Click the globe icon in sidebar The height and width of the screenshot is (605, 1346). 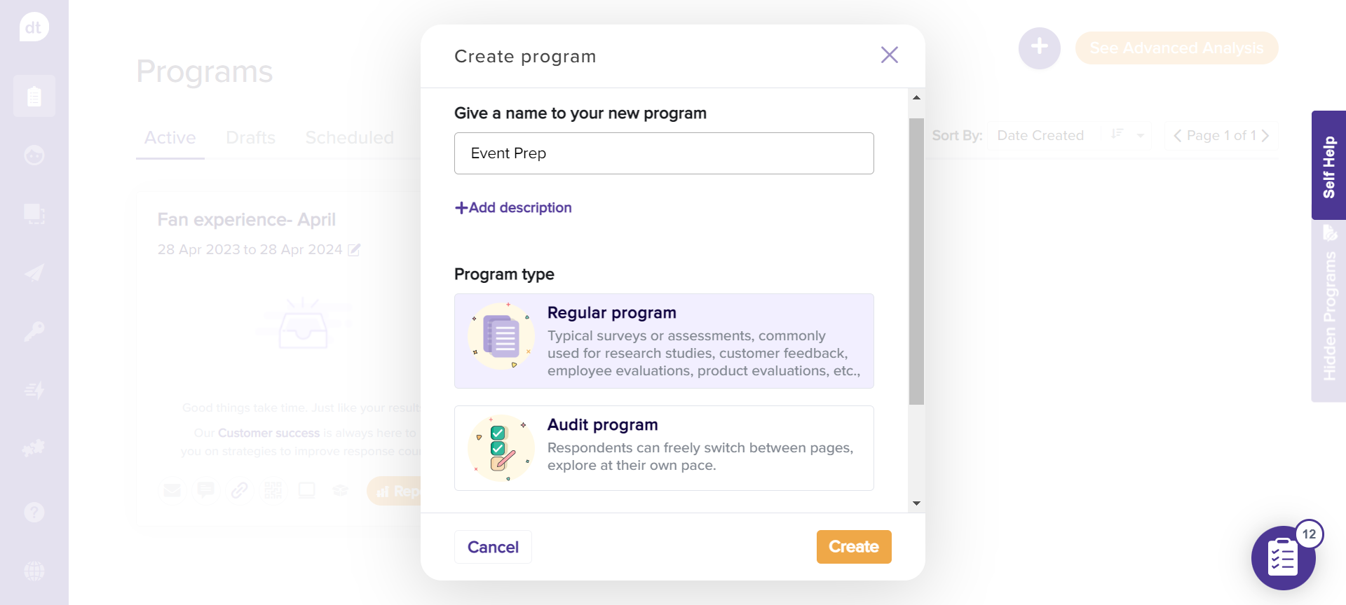(x=34, y=571)
